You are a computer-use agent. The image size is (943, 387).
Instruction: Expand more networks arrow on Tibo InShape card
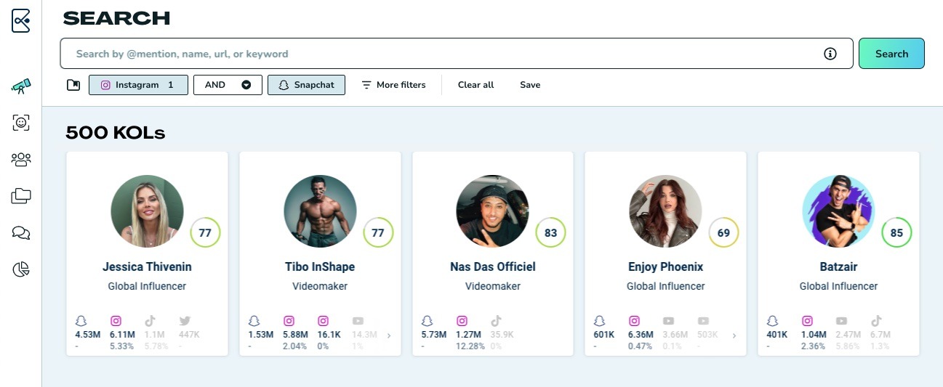[389, 335]
